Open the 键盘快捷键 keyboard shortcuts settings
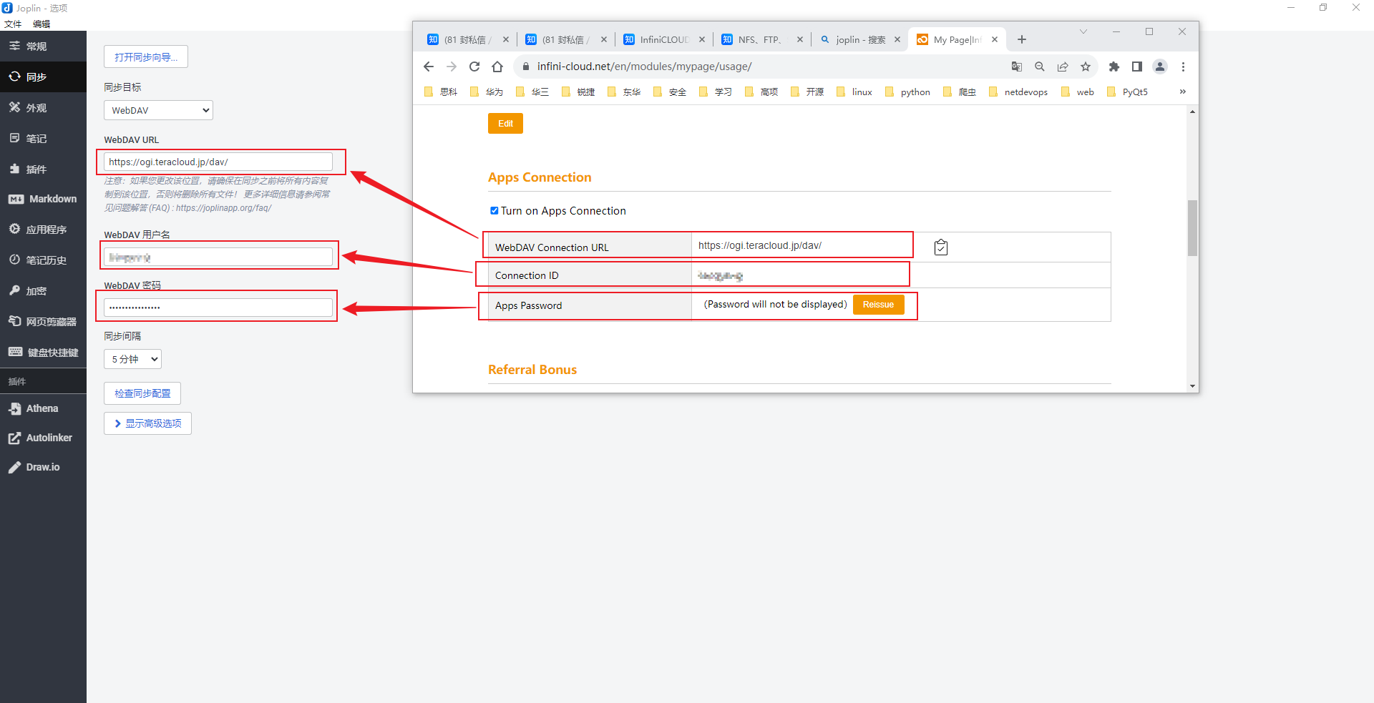 point(43,353)
